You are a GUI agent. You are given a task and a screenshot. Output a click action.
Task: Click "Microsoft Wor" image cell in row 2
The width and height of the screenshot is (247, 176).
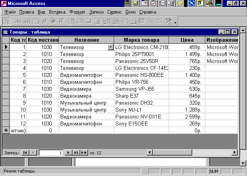coord(222,54)
